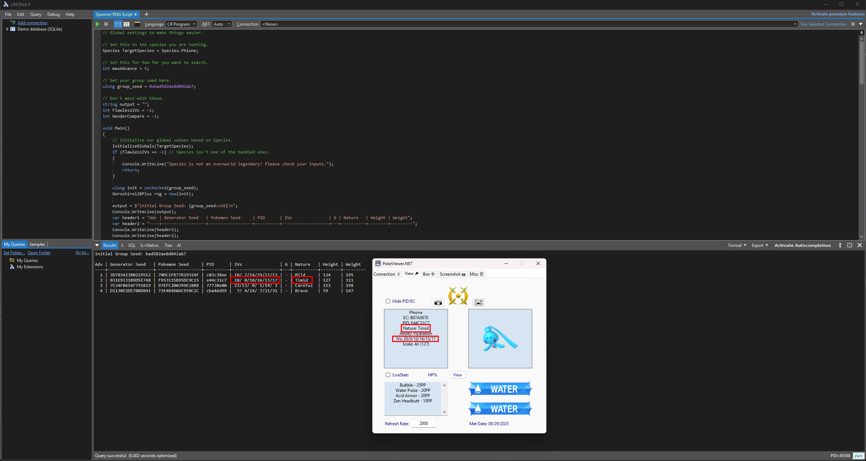Enable the Hide PID/EC checkbox
This screenshot has width=866, height=461.
[x=388, y=301]
